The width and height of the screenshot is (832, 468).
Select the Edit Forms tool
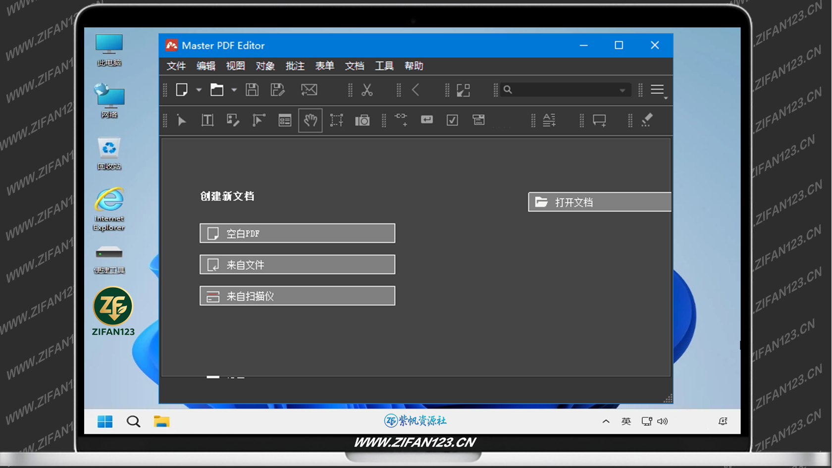pos(285,120)
